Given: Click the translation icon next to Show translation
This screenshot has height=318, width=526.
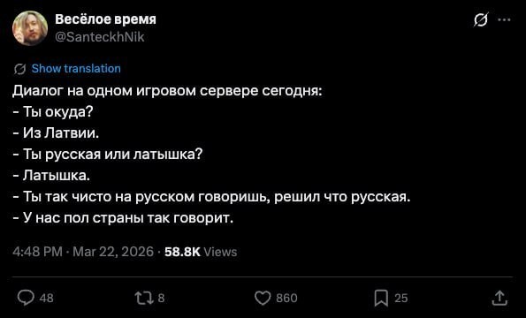Looking at the screenshot, I should pyautogui.click(x=19, y=69).
